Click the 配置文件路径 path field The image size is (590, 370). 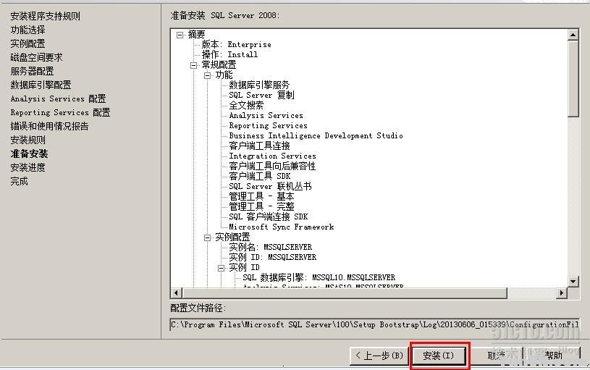[375, 324]
